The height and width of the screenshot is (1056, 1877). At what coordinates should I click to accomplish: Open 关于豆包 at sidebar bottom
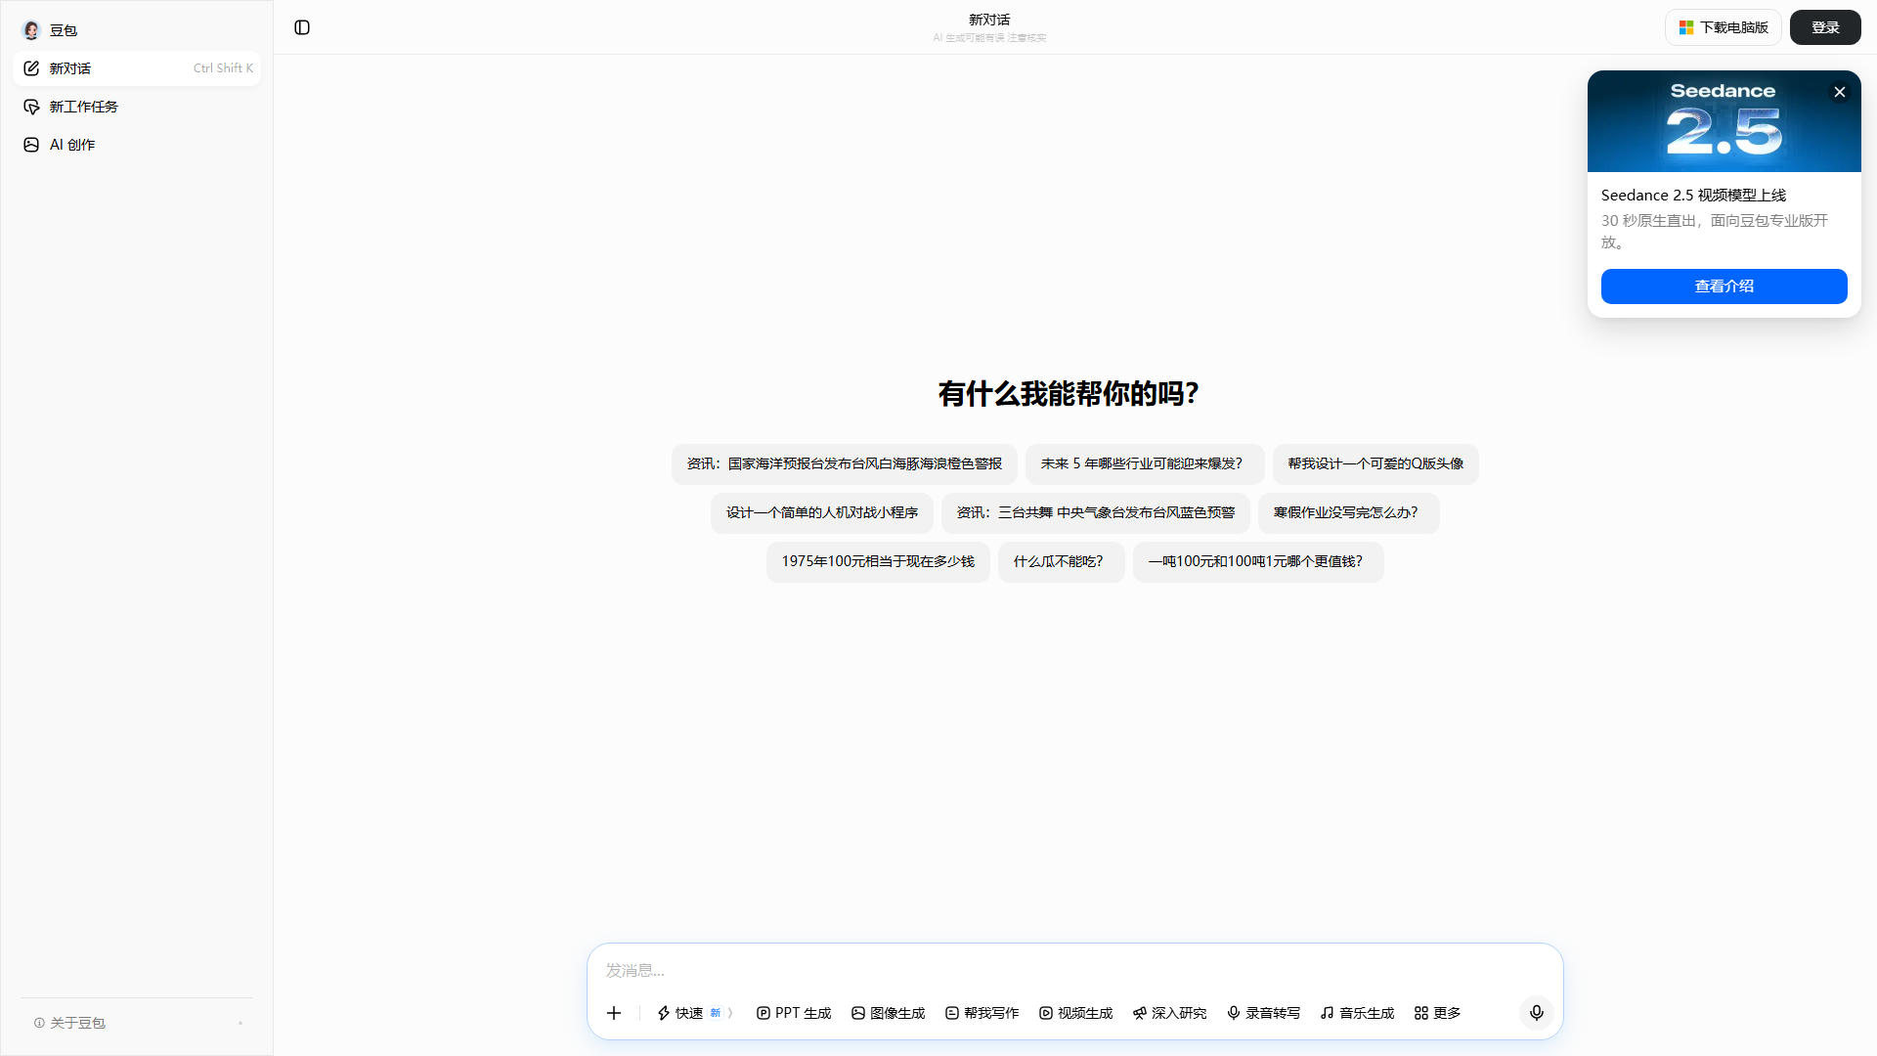tap(69, 1023)
